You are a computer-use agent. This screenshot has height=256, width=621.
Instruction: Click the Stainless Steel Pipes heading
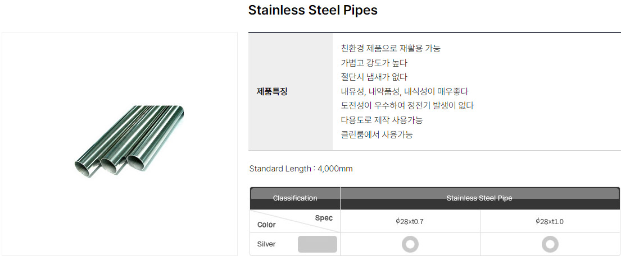(x=313, y=10)
